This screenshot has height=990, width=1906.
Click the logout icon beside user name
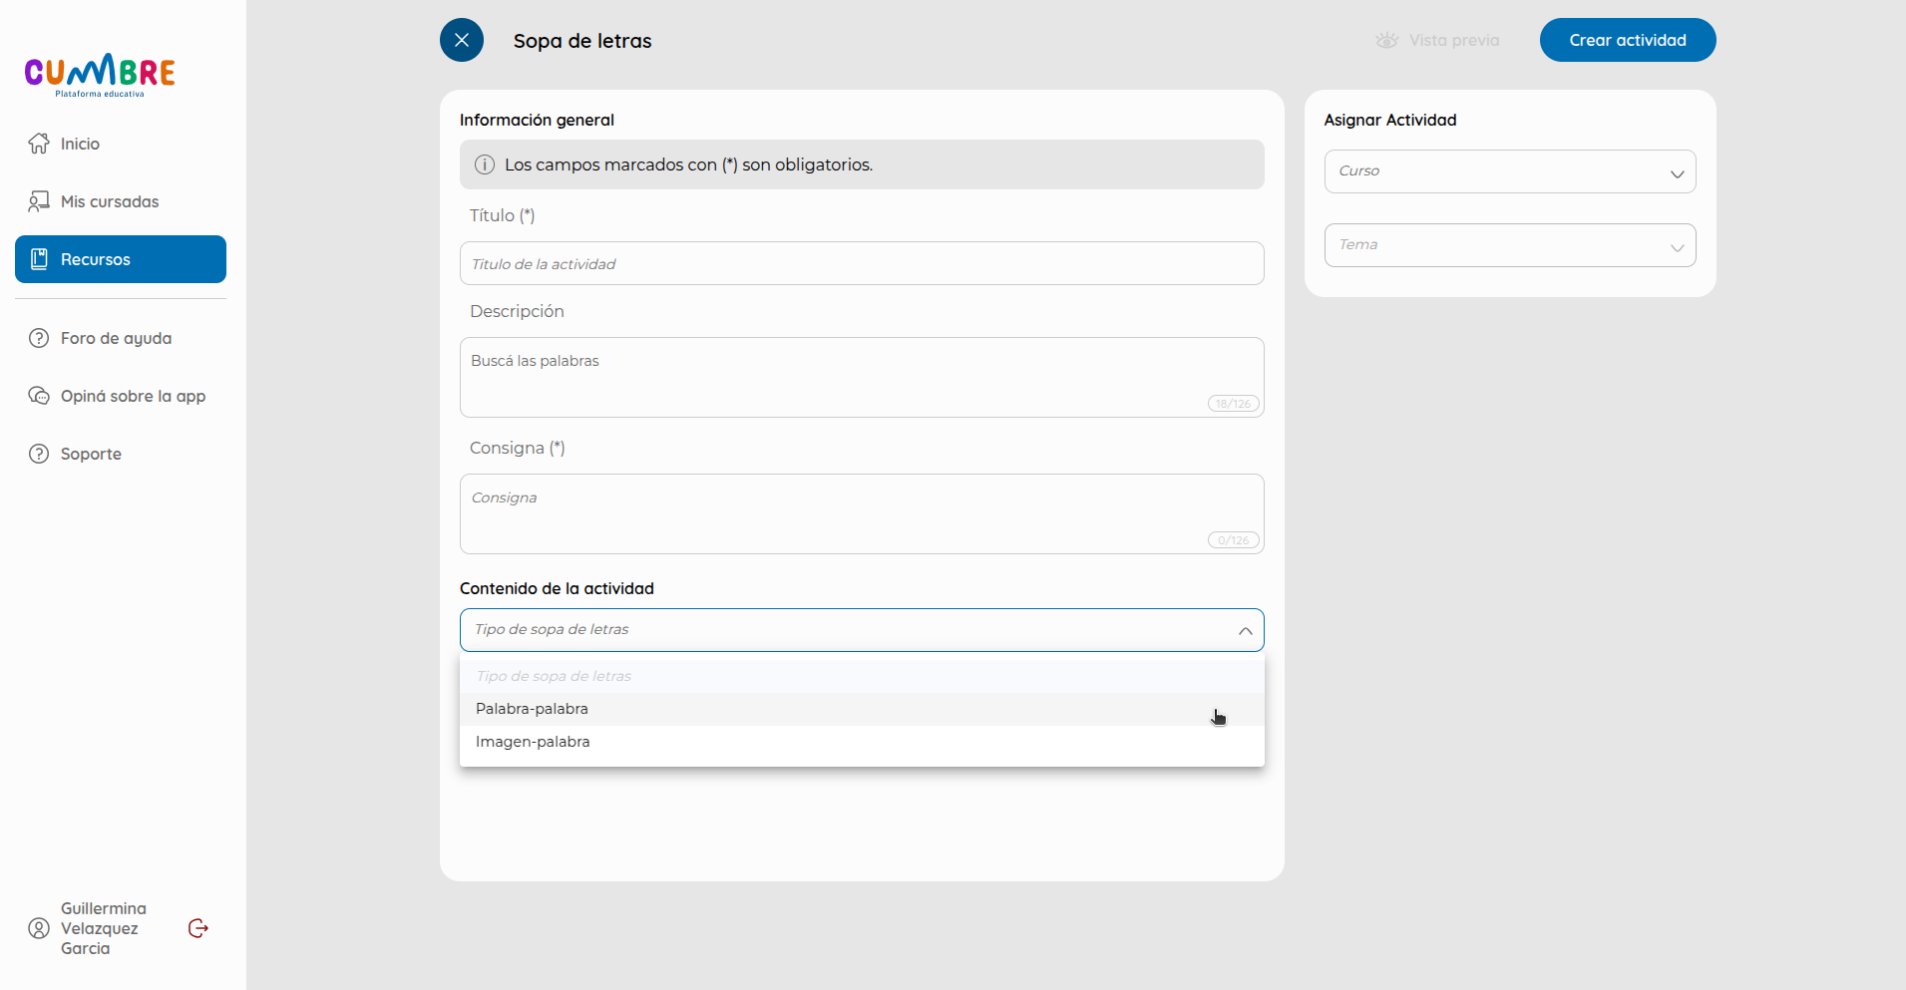(x=198, y=928)
